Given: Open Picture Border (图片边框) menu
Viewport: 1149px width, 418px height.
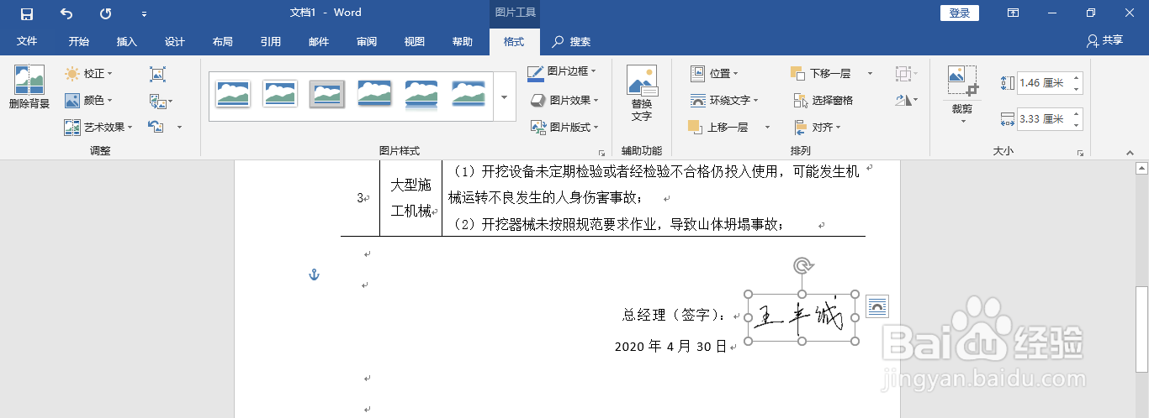Looking at the screenshot, I should 562,72.
